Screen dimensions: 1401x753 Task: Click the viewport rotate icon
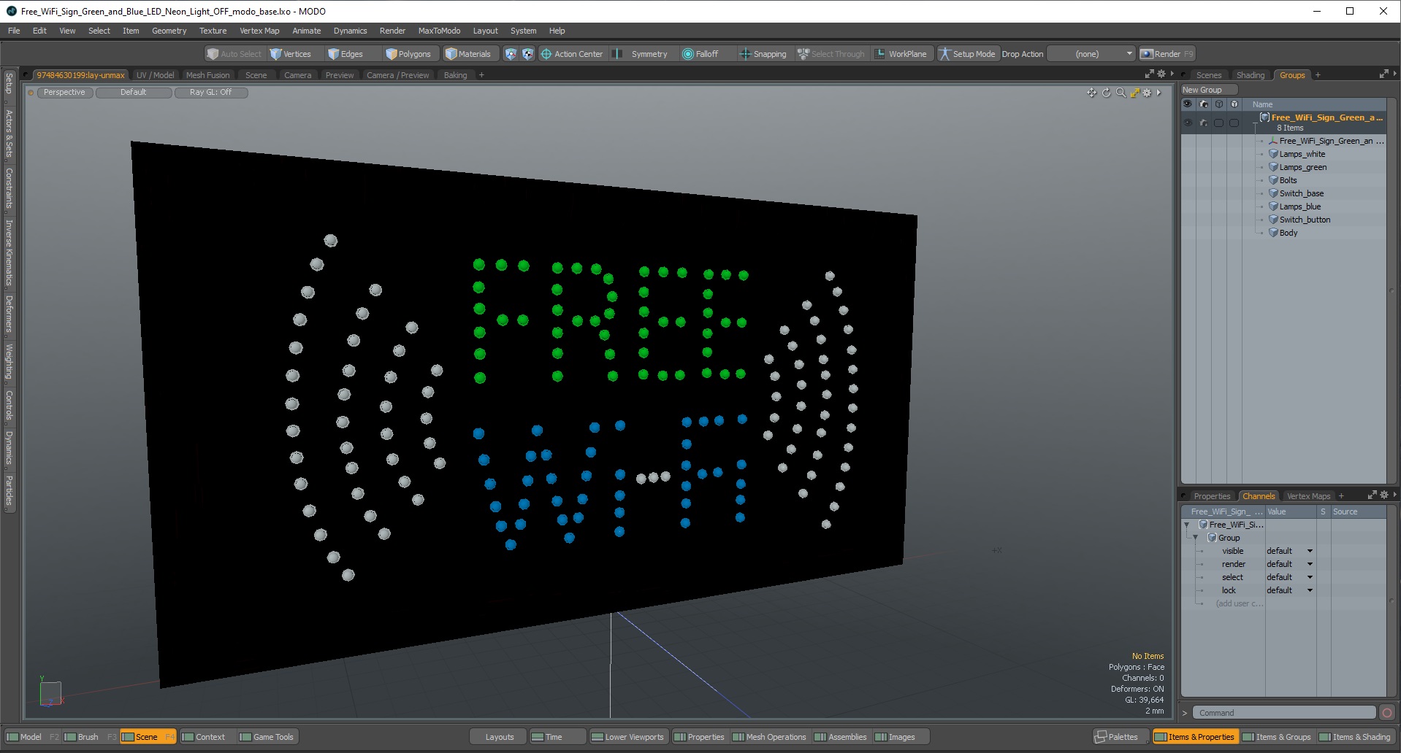1106,93
